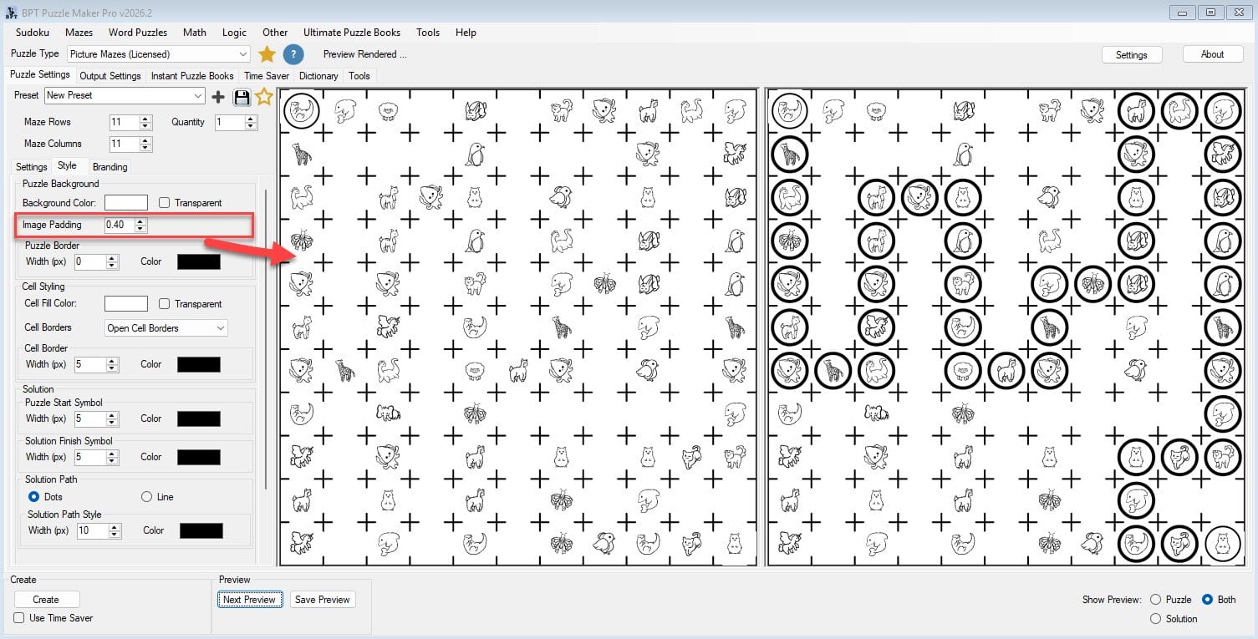
Task: Open the Mazes menu
Action: (79, 33)
